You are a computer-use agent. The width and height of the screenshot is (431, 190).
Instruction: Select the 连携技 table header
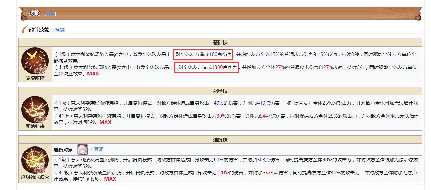220,140
